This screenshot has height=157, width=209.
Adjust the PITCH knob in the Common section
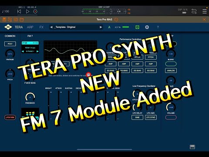point(10,74)
